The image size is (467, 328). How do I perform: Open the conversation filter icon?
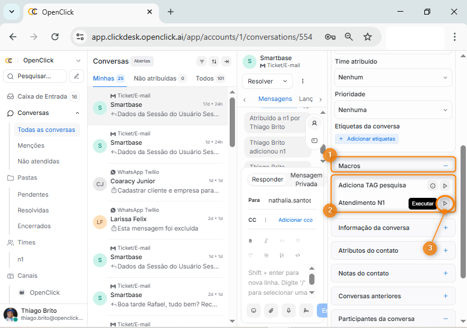(x=202, y=61)
